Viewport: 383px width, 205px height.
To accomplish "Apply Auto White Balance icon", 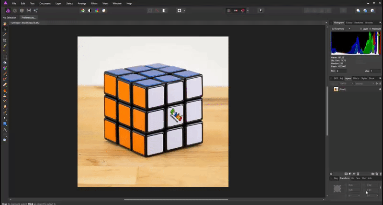I will (104, 10).
